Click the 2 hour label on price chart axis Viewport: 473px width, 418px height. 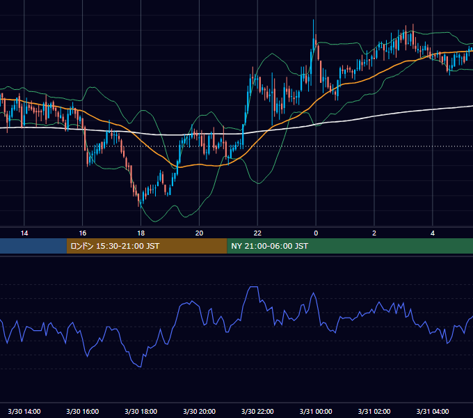(x=374, y=233)
